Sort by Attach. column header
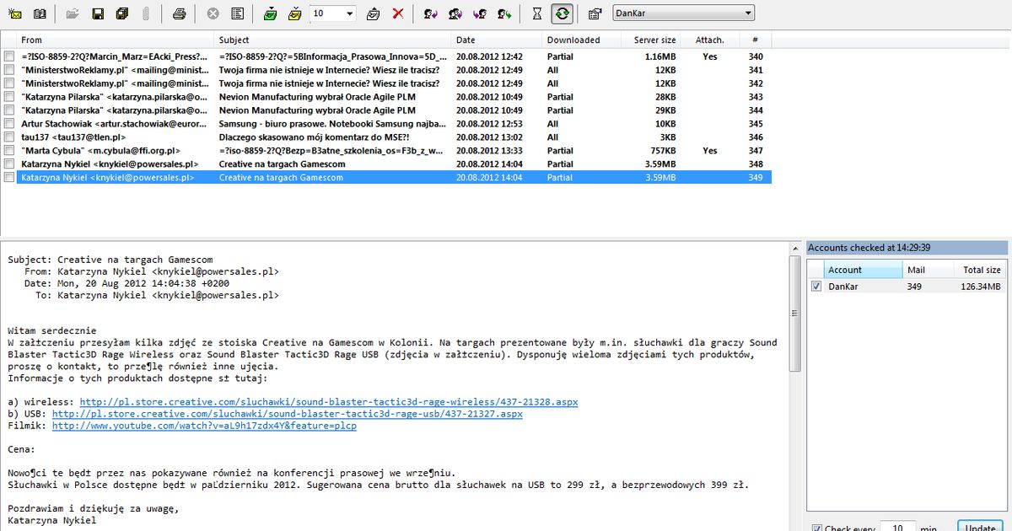 point(709,40)
